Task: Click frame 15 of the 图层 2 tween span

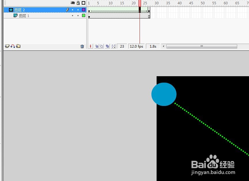Action: point(121,10)
